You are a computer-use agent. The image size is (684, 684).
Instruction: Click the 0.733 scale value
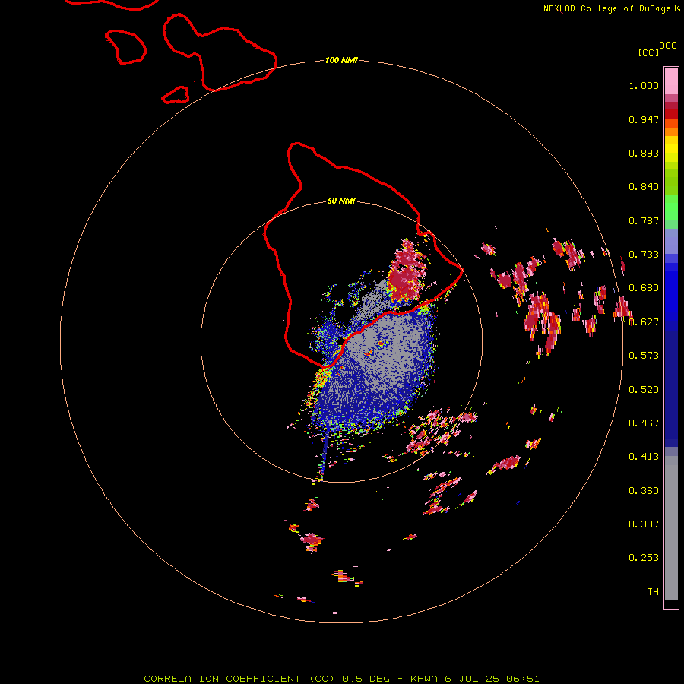pos(644,255)
